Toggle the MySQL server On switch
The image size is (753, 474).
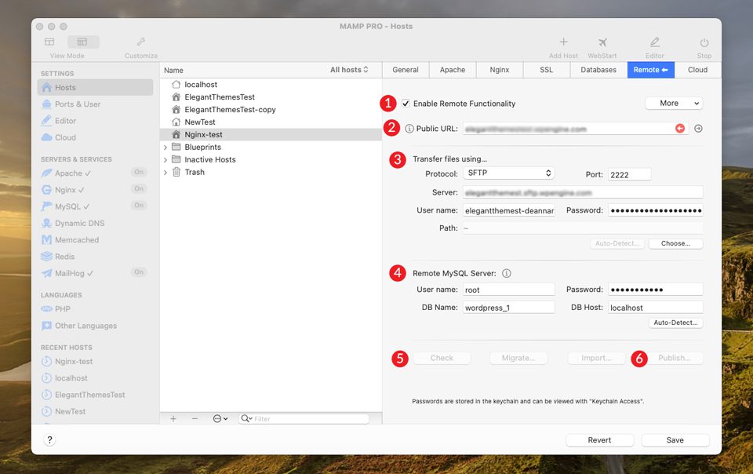(x=139, y=206)
